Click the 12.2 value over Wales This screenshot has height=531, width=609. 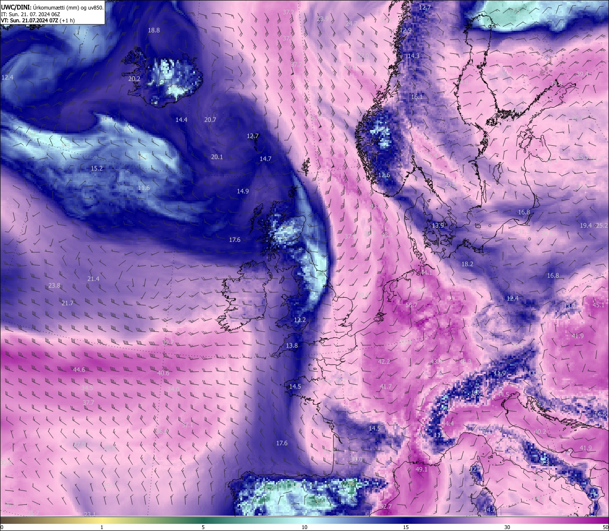tap(300, 320)
